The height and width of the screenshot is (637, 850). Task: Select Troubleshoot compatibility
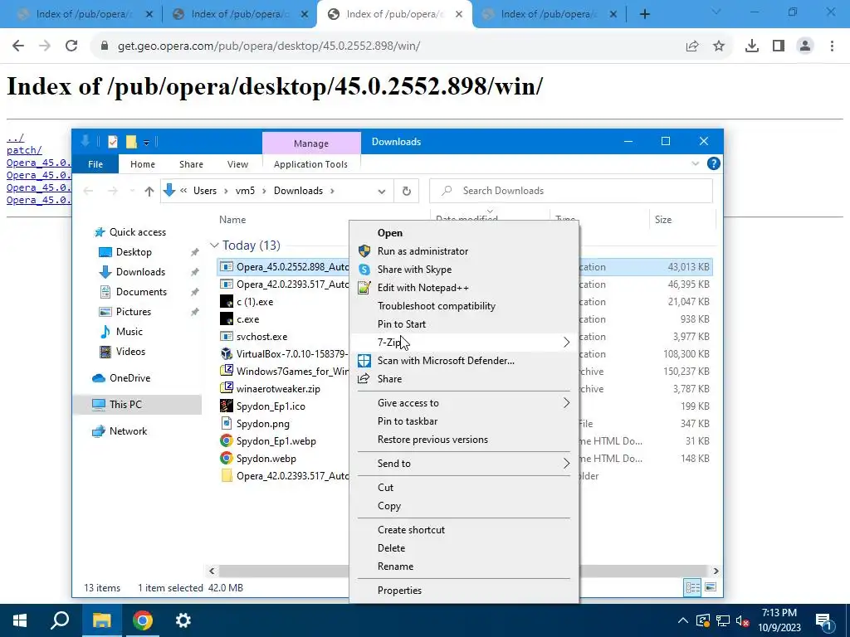pos(437,306)
